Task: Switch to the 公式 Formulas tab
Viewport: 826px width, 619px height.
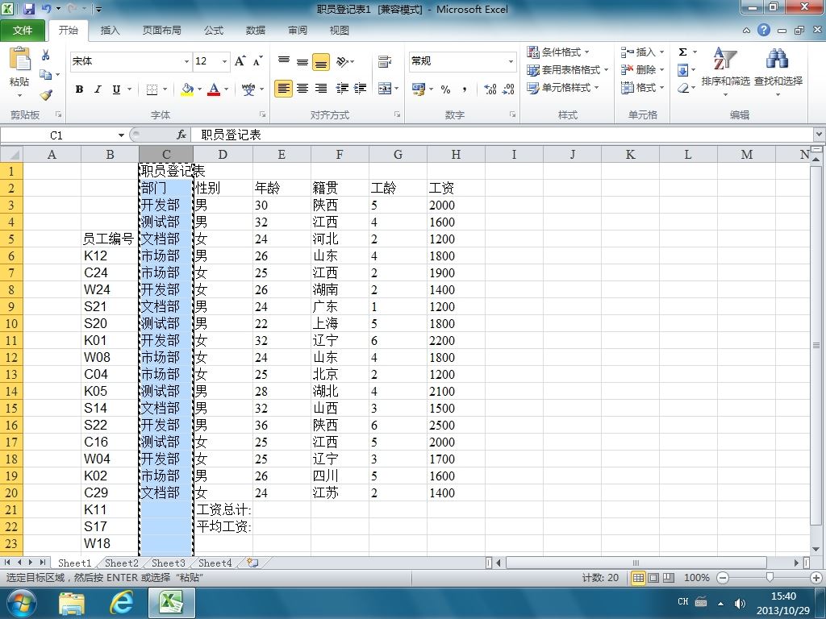Action: pos(213,30)
